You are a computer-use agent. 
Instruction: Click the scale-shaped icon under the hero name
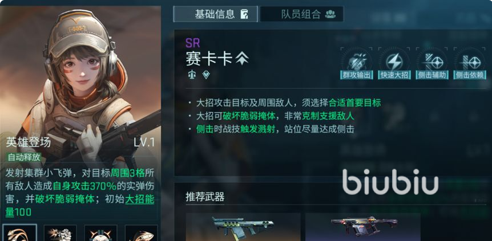coord(192,75)
